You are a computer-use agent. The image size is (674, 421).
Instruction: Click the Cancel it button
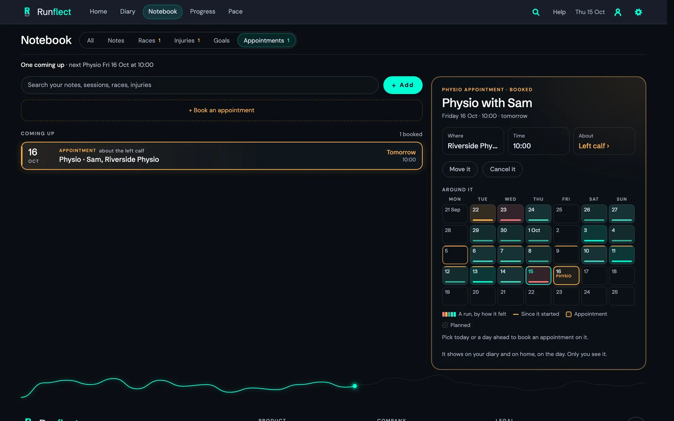click(x=502, y=169)
